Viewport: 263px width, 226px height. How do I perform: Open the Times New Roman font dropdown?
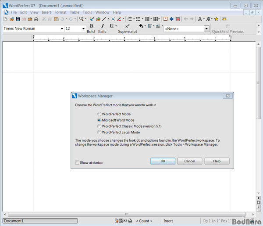pyautogui.click(x=62, y=29)
